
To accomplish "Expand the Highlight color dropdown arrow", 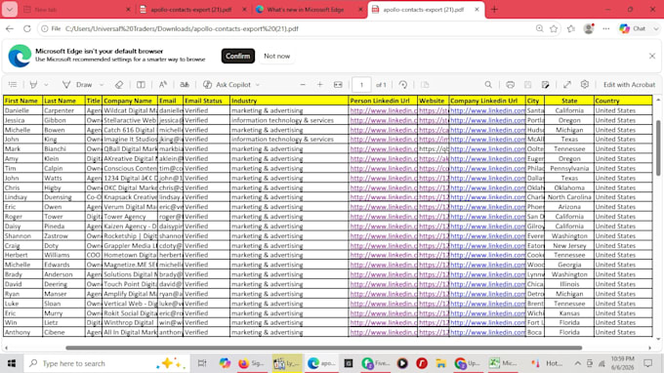I will [x=46, y=85].
